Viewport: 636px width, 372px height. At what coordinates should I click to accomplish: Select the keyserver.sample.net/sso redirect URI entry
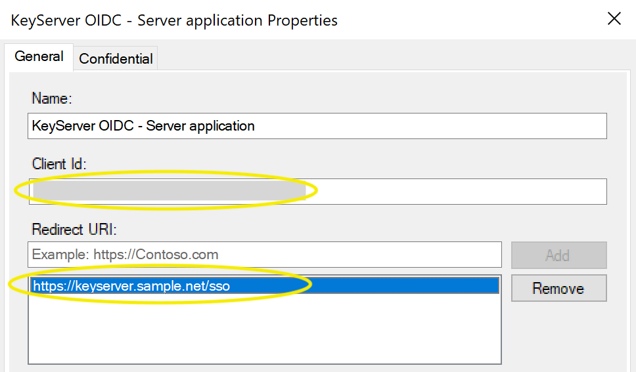(x=131, y=285)
